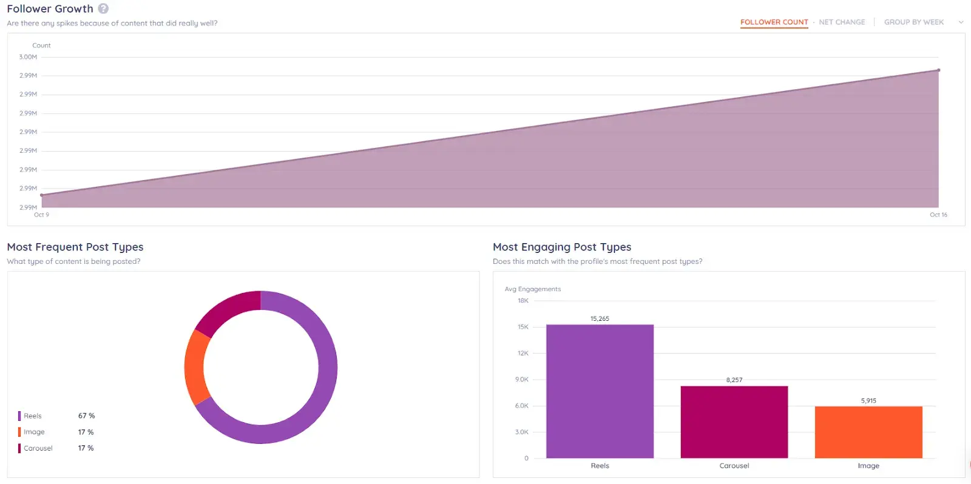This screenshot has height=484, width=971.
Task: Click the 17 % value next to Carousel
Action: tap(86, 448)
